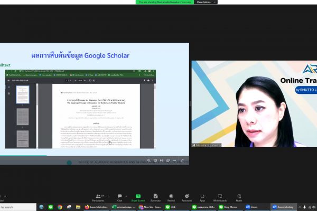Screen dimensions: 317x211
Task: Click the green Share Screen button
Action: pyautogui.click(x=138, y=198)
